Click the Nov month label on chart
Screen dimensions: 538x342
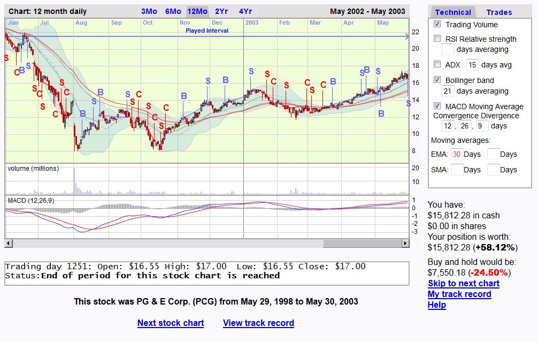[x=185, y=22]
